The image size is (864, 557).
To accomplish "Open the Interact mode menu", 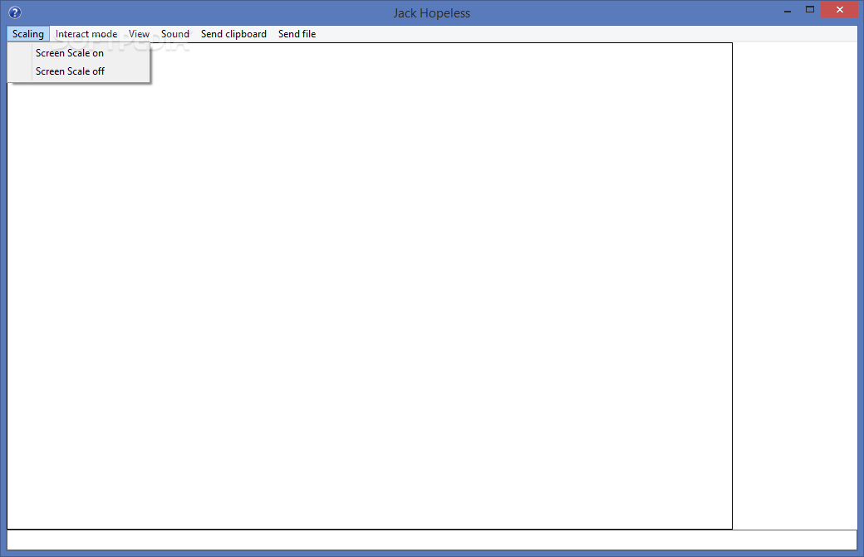I will coord(86,33).
